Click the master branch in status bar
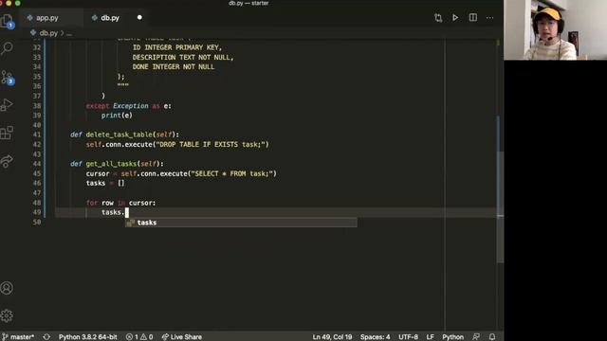The height and width of the screenshot is (341, 607). pyautogui.click(x=18, y=337)
